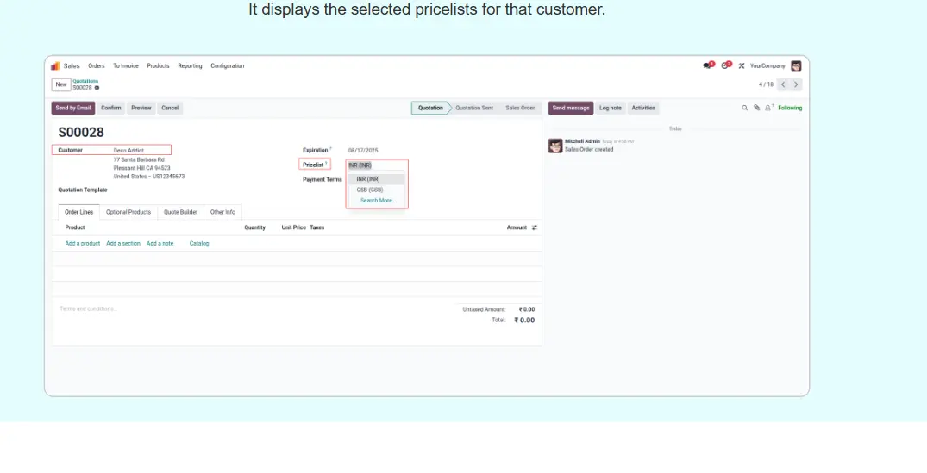Select GSB (GSB) from pricelist dropdown
Image resolution: width=927 pixels, height=473 pixels.
click(369, 190)
